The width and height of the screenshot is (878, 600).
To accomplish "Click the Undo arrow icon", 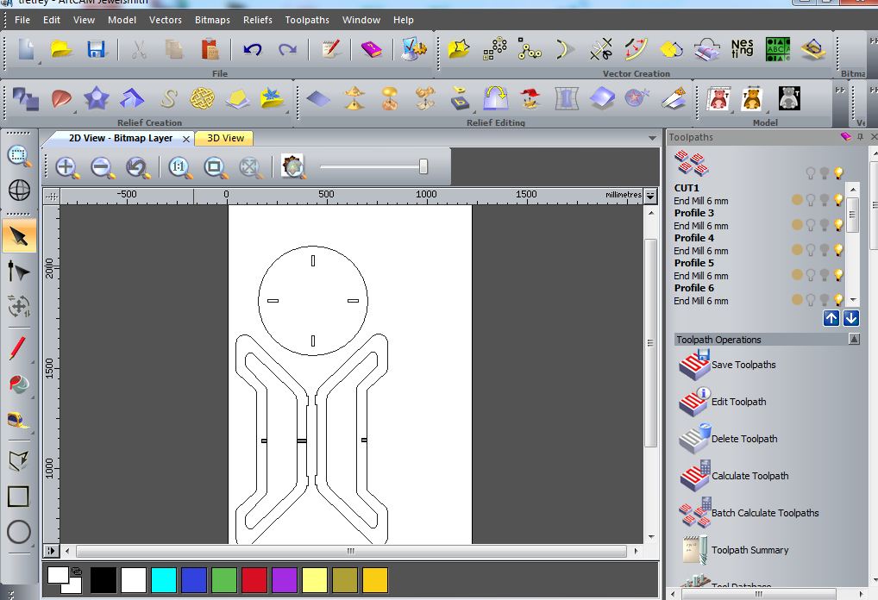I will click(252, 49).
